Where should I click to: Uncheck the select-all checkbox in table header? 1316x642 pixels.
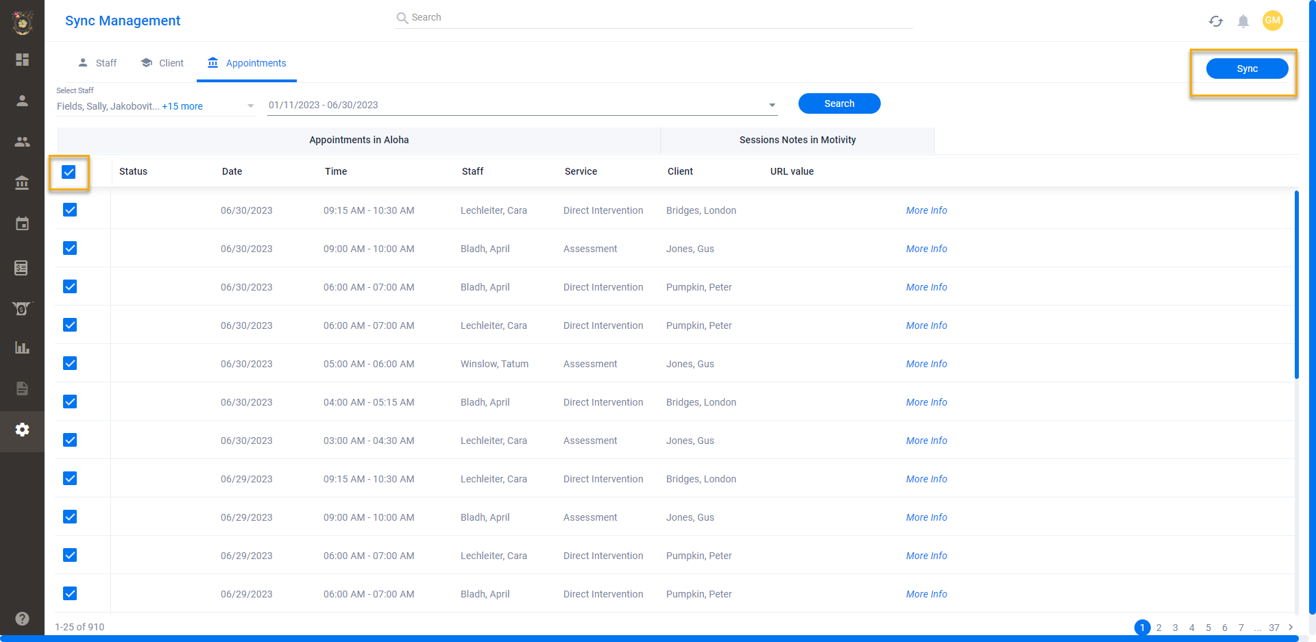[69, 172]
